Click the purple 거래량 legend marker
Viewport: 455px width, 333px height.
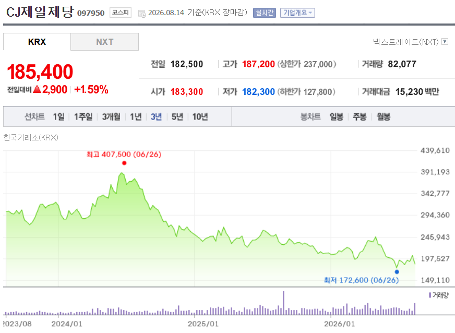[430, 295]
